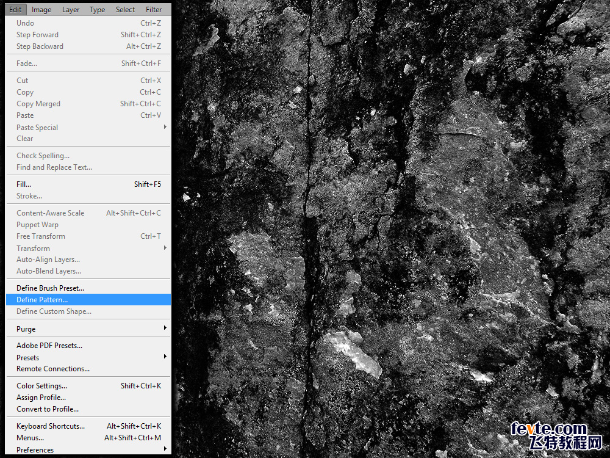Image resolution: width=610 pixels, height=458 pixels.
Task: Open Keyboard Shortcuts... dialog
Action: 88,426
